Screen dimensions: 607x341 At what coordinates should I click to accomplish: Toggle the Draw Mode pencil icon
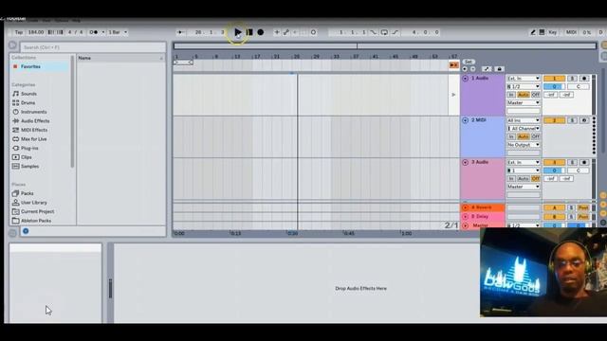pyautogui.click(x=533, y=32)
